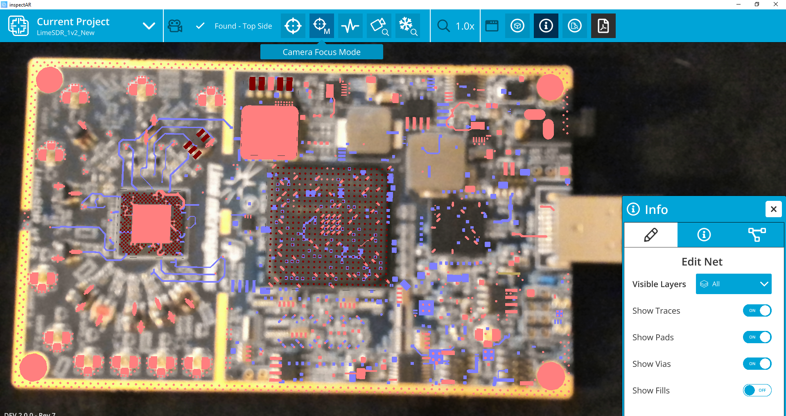This screenshot has width=786, height=416.
Task: Toggle the Info panel toolbar icon
Action: point(546,26)
